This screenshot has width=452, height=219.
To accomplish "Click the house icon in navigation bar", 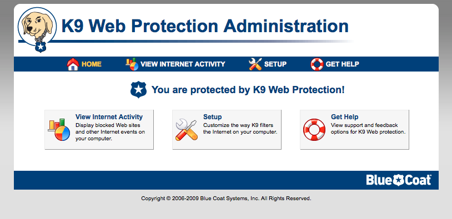I will (73, 64).
